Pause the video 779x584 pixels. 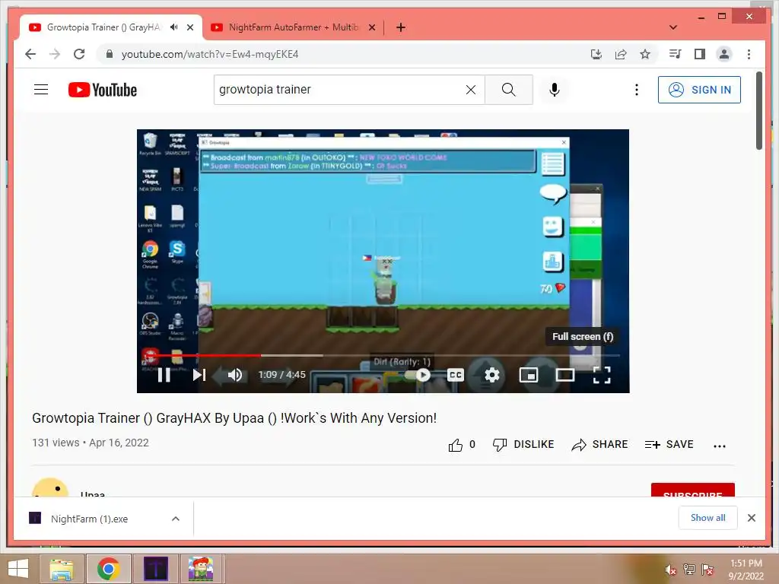tap(164, 374)
